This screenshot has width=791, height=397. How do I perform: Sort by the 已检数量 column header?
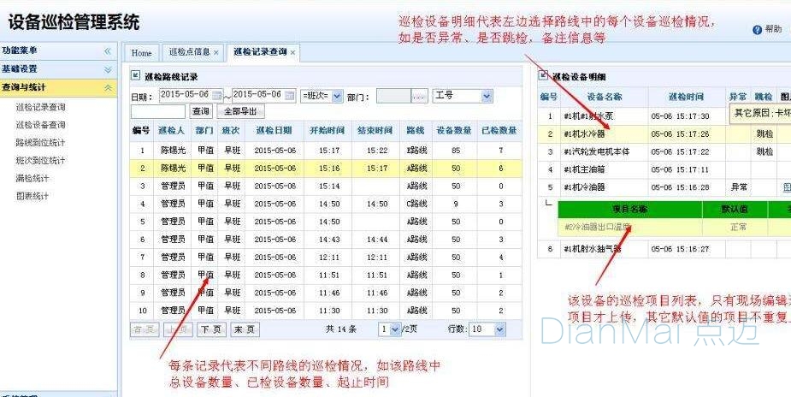(499, 131)
